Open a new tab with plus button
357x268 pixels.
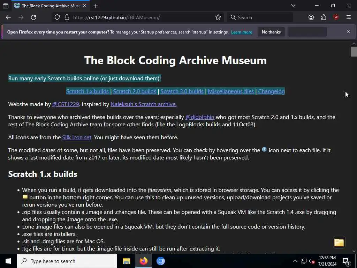click(x=96, y=6)
